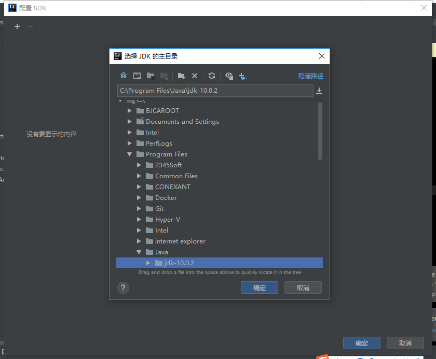436x359 pixels.
Task: Click the Git folder icon
Action: tap(149, 209)
